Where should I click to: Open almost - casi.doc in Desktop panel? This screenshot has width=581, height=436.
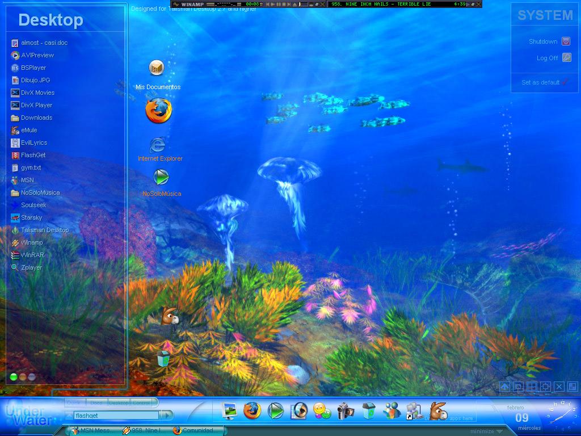[39, 43]
